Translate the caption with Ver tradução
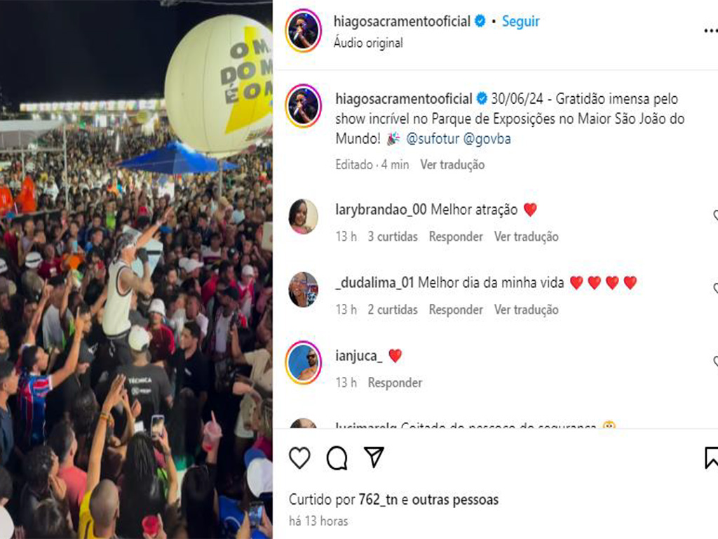The height and width of the screenshot is (539, 718). pos(452,164)
